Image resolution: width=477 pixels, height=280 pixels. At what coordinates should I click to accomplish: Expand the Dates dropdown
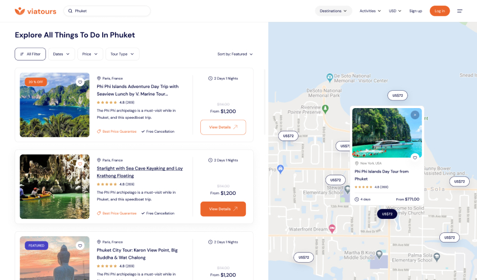coord(62,54)
